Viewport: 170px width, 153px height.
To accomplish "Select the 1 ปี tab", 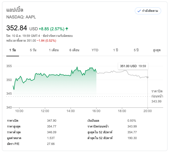I will (116, 50).
